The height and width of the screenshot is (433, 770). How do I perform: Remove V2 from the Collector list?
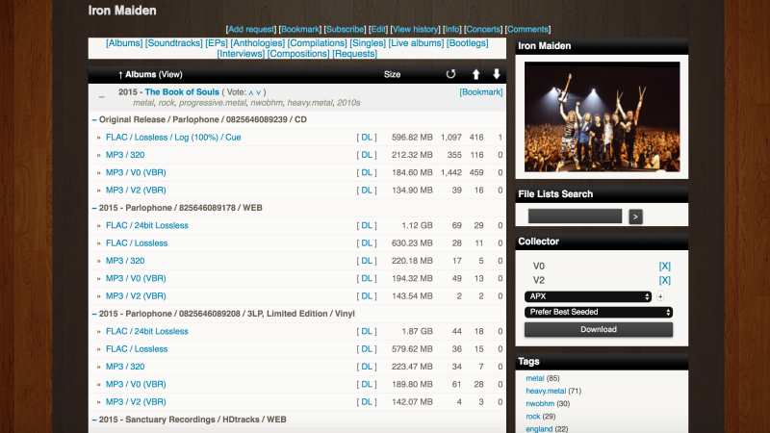[x=664, y=280]
